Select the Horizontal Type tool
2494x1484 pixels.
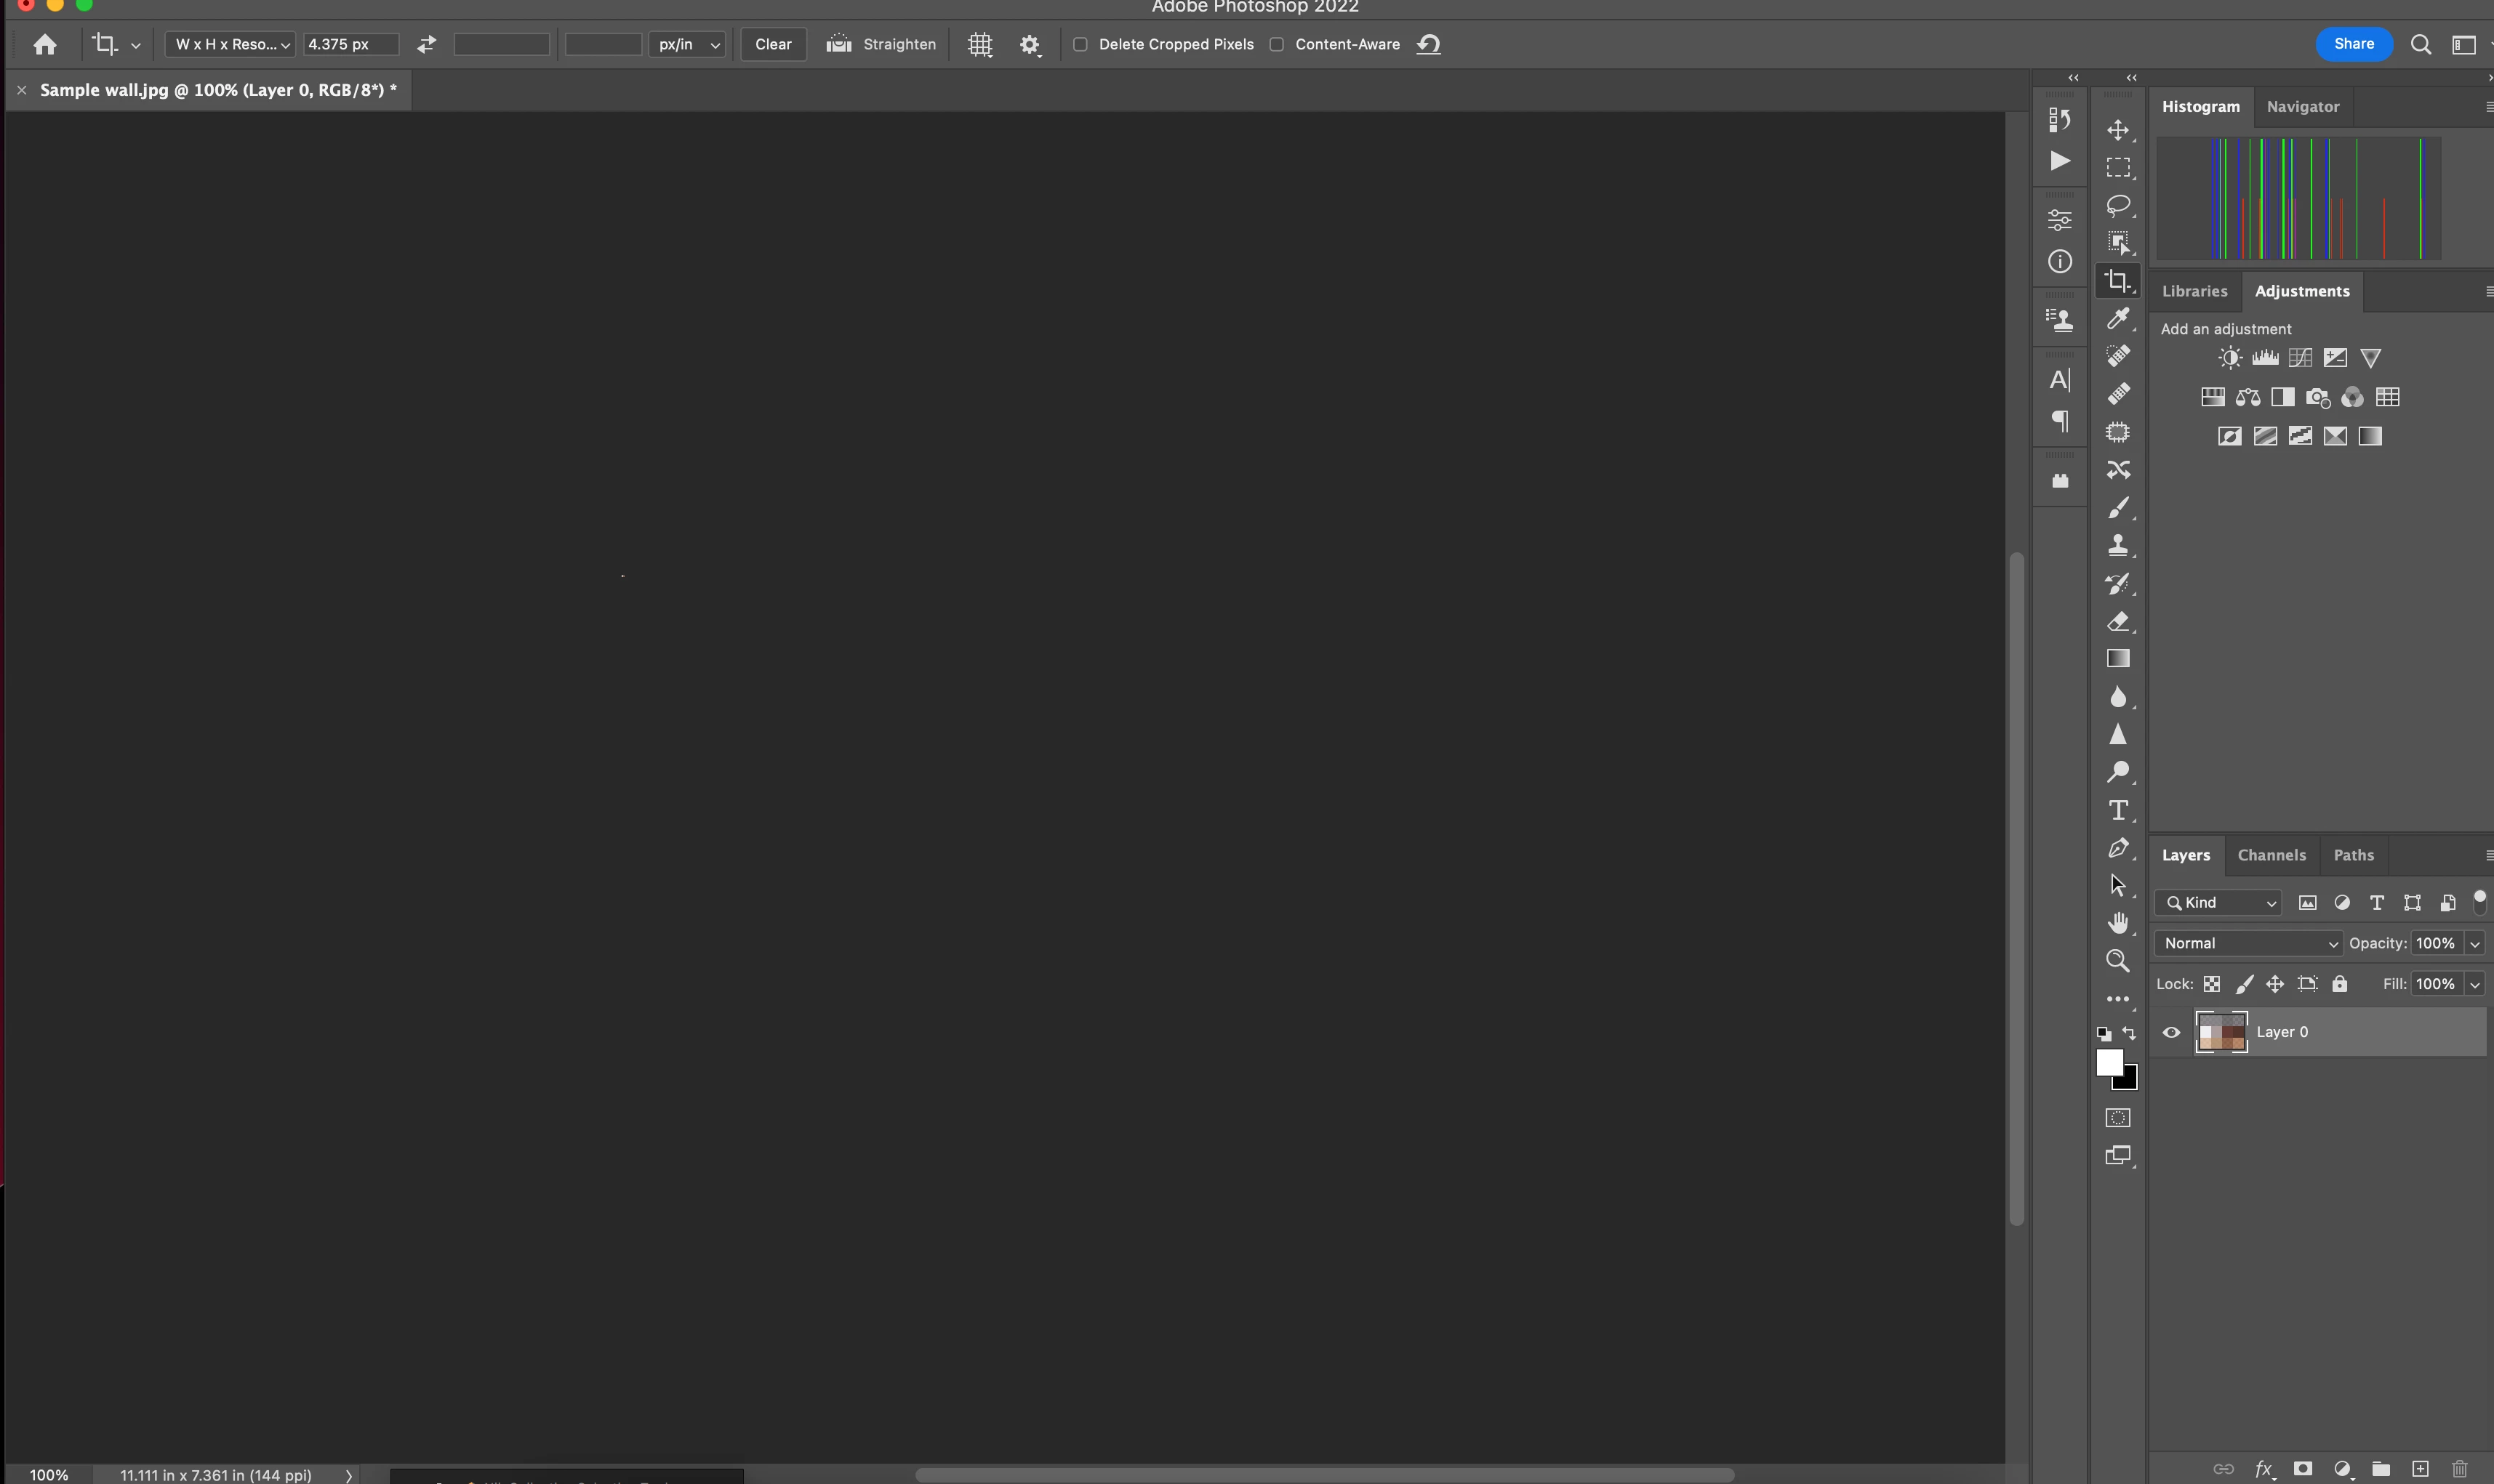tap(2118, 810)
